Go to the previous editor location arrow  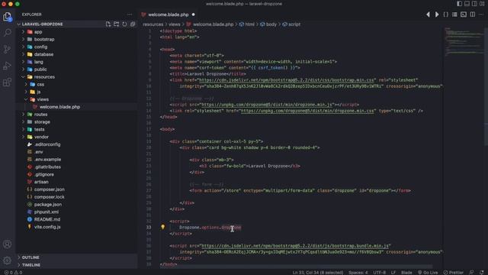428,15
